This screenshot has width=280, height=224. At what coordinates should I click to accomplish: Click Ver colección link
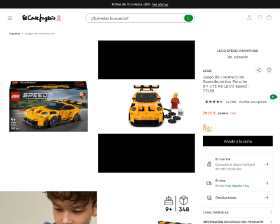pyautogui.click(x=238, y=57)
